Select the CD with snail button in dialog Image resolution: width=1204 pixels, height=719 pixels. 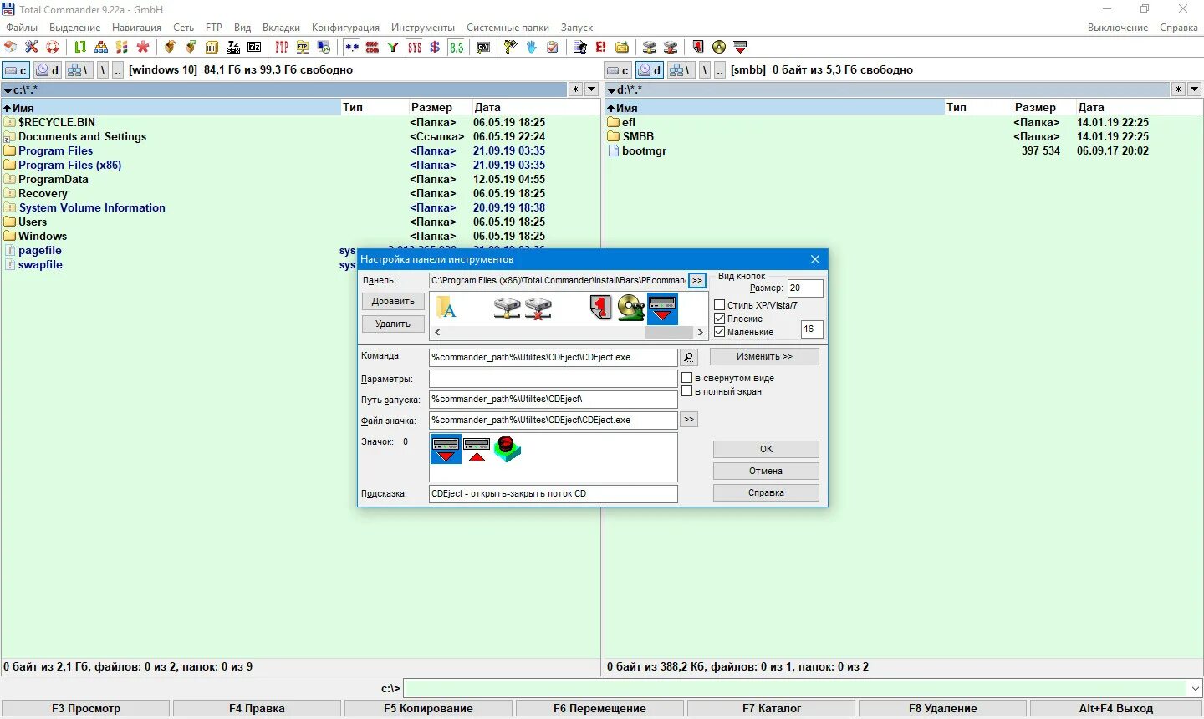coord(631,308)
